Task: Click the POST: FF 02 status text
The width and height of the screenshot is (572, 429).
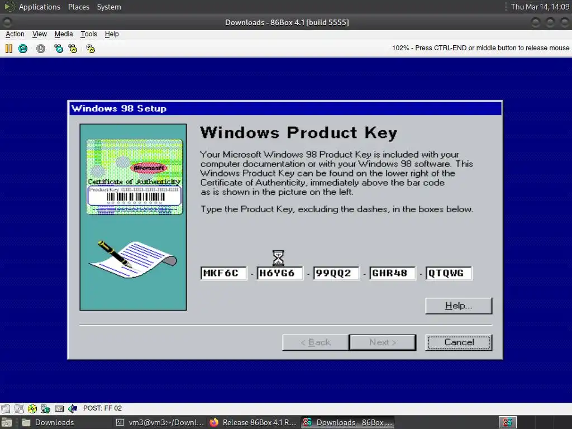Action: (102, 408)
